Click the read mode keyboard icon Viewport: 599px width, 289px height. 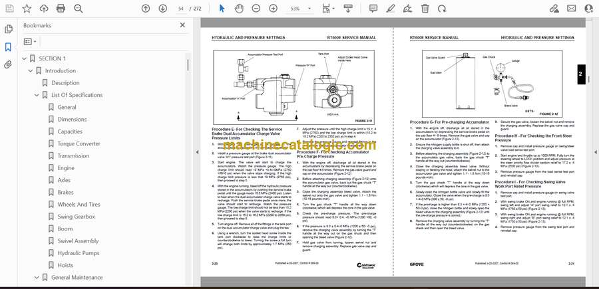[x=347, y=9]
